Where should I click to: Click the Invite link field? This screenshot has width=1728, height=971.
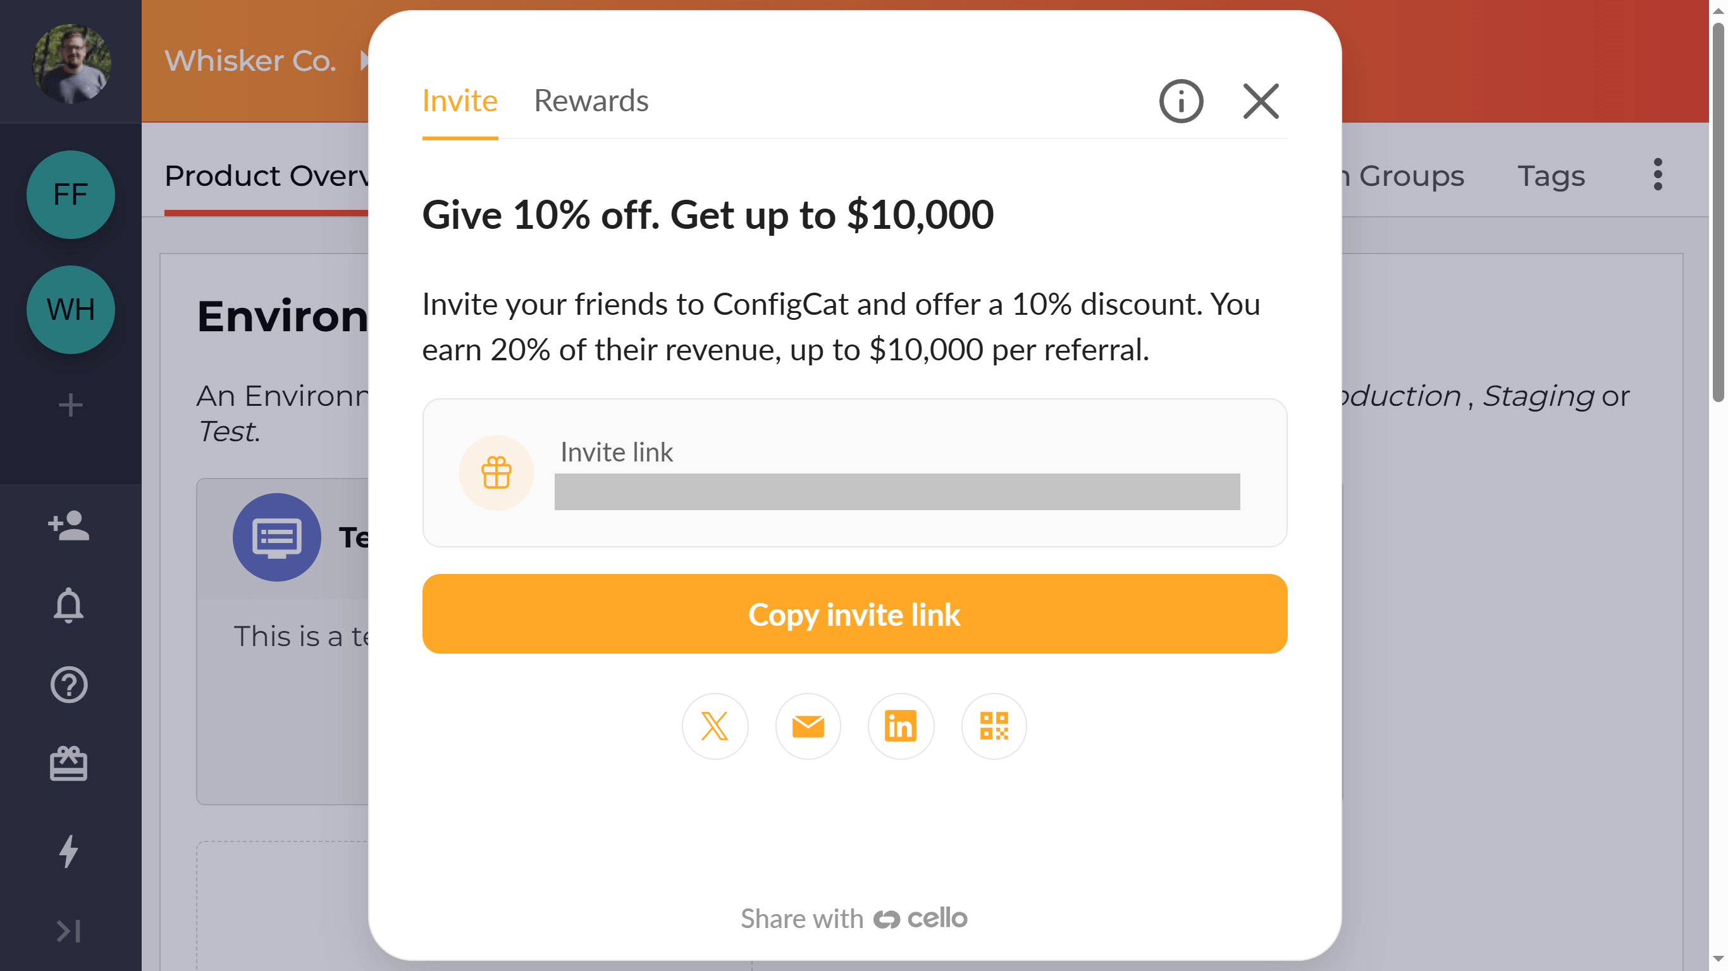[897, 492]
